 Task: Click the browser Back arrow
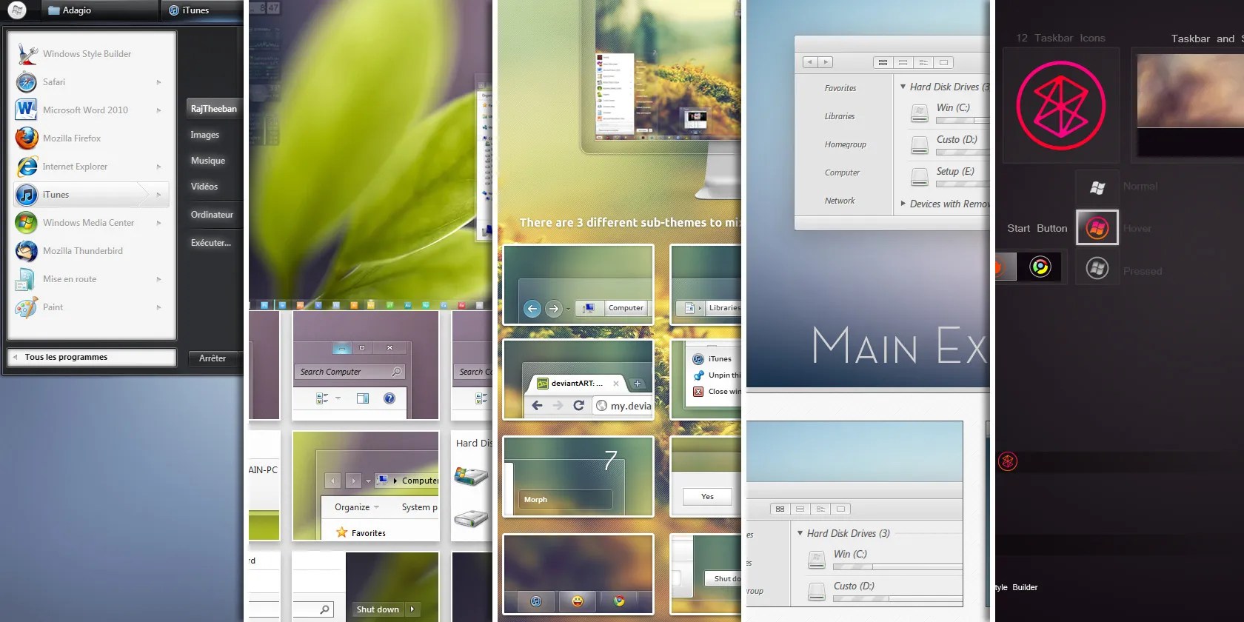[538, 406]
